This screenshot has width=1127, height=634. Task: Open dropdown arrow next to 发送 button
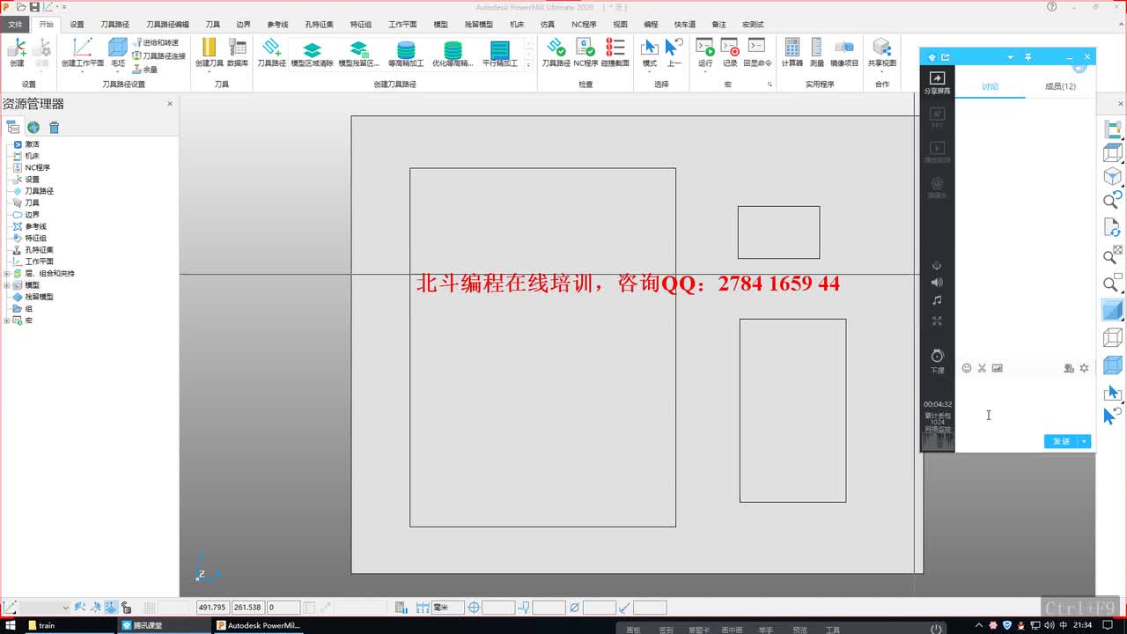(x=1085, y=441)
